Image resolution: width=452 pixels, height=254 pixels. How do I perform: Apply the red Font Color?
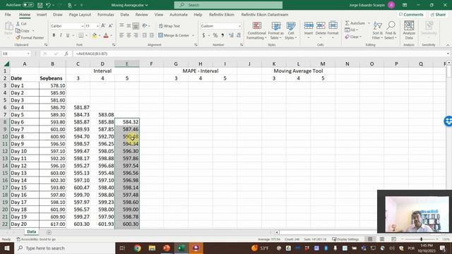point(106,35)
